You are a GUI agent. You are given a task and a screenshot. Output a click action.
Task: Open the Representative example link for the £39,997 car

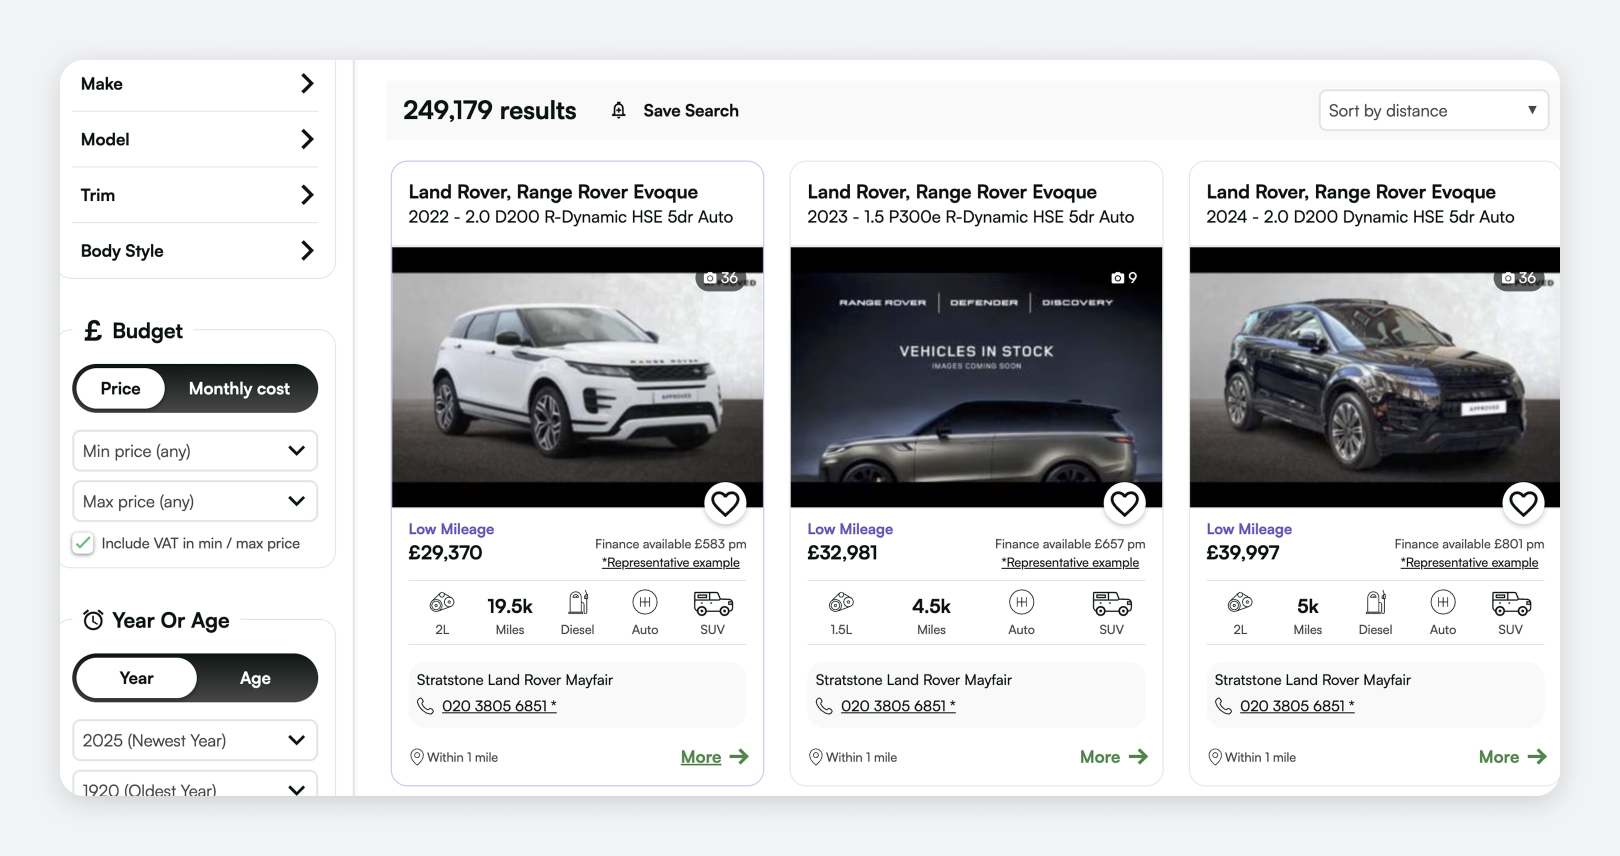(x=1469, y=563)
